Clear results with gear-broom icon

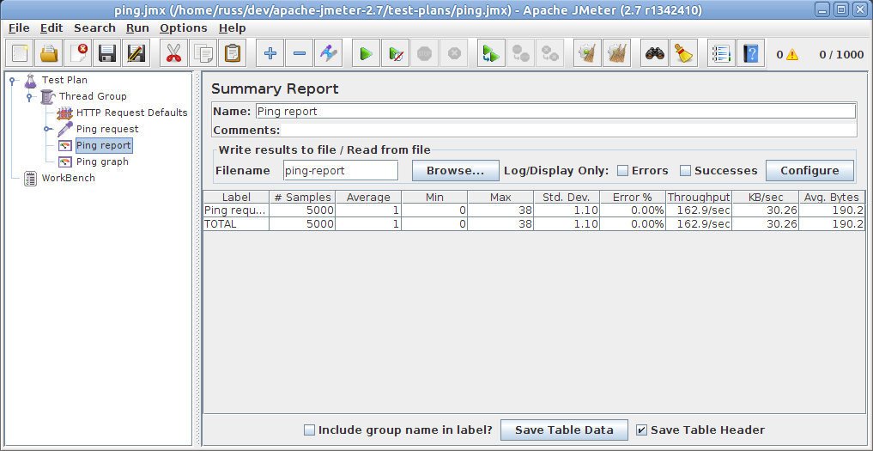coord(587,53)
